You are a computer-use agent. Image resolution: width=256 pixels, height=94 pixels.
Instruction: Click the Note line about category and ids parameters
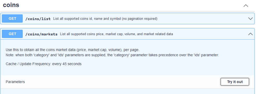[112, 55]
